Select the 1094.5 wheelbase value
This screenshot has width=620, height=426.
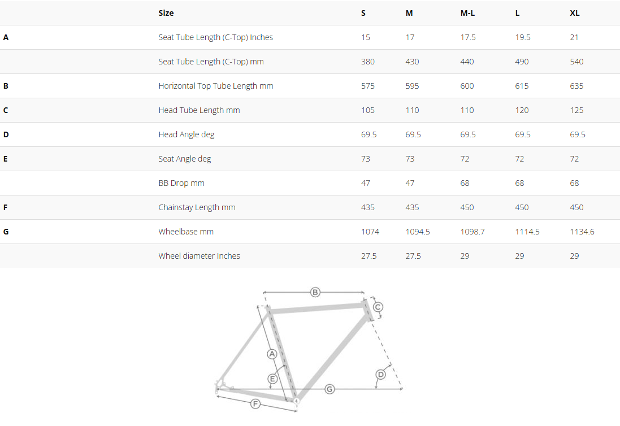pyautogui.click(x=418, y=232)
